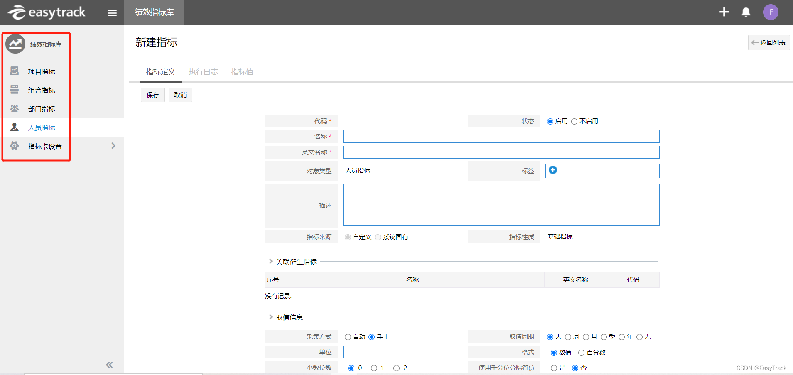The image size is (793, 375).
Task: Click the 标签 tag field
Action: click(x=602, y=171)
